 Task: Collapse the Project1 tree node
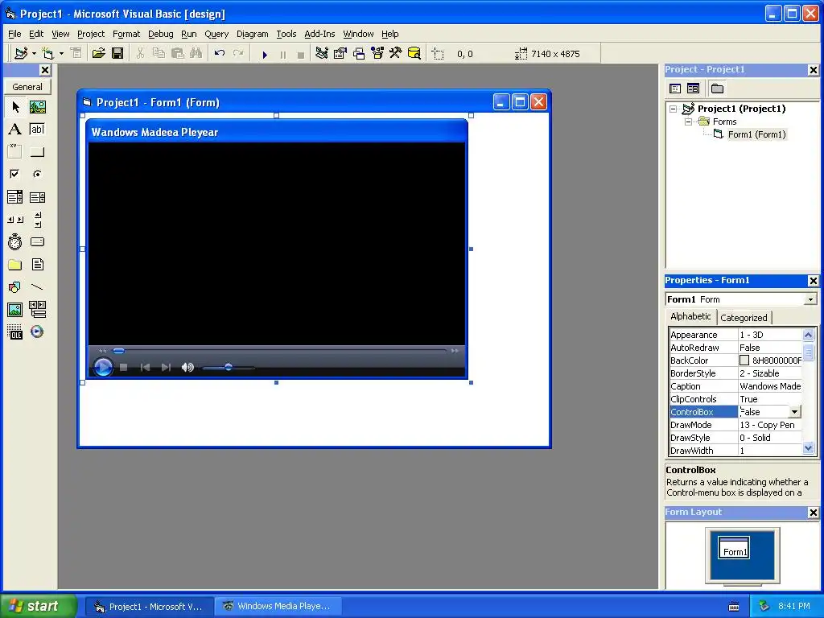point(674,109)
